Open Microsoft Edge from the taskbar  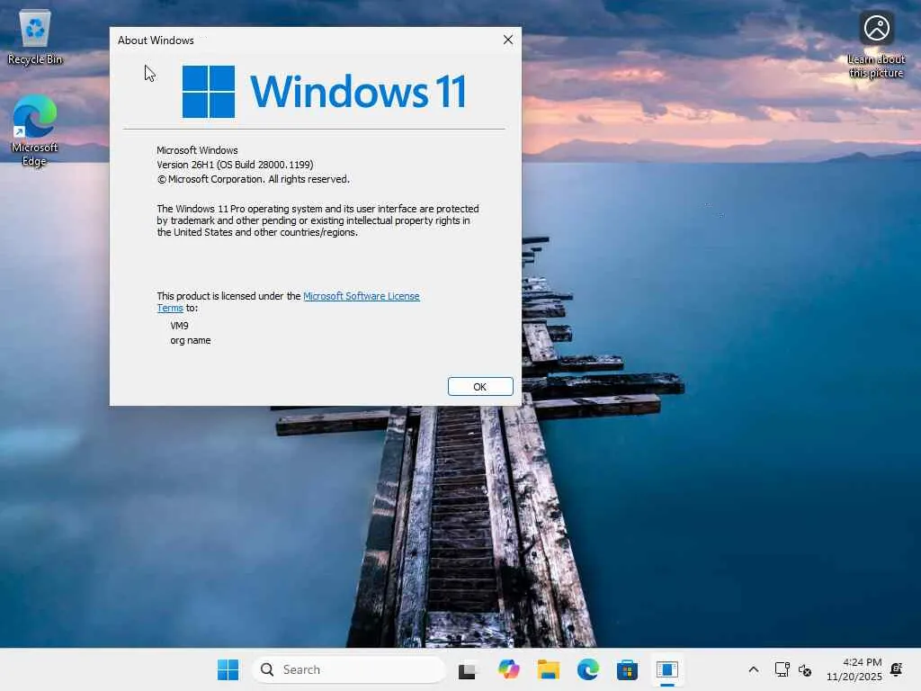588,669
